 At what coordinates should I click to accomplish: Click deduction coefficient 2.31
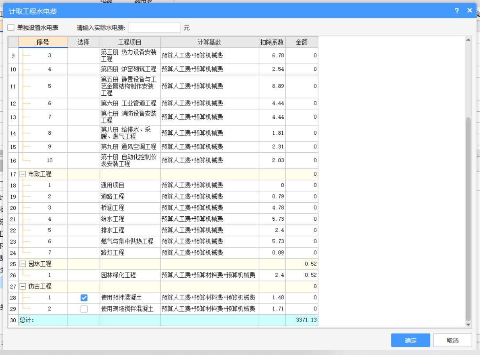click(x=278, y=147)
